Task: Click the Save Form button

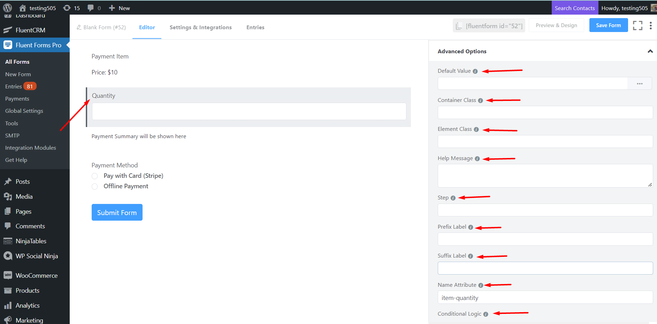Action: [608, 25]
